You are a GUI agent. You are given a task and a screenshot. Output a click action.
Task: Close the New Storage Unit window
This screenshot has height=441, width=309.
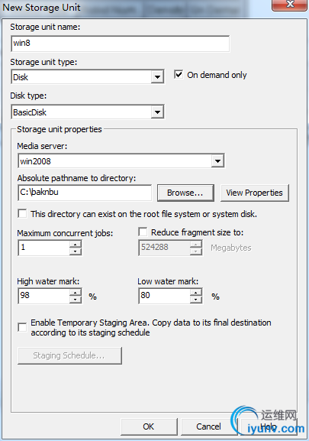click(289, 5)
